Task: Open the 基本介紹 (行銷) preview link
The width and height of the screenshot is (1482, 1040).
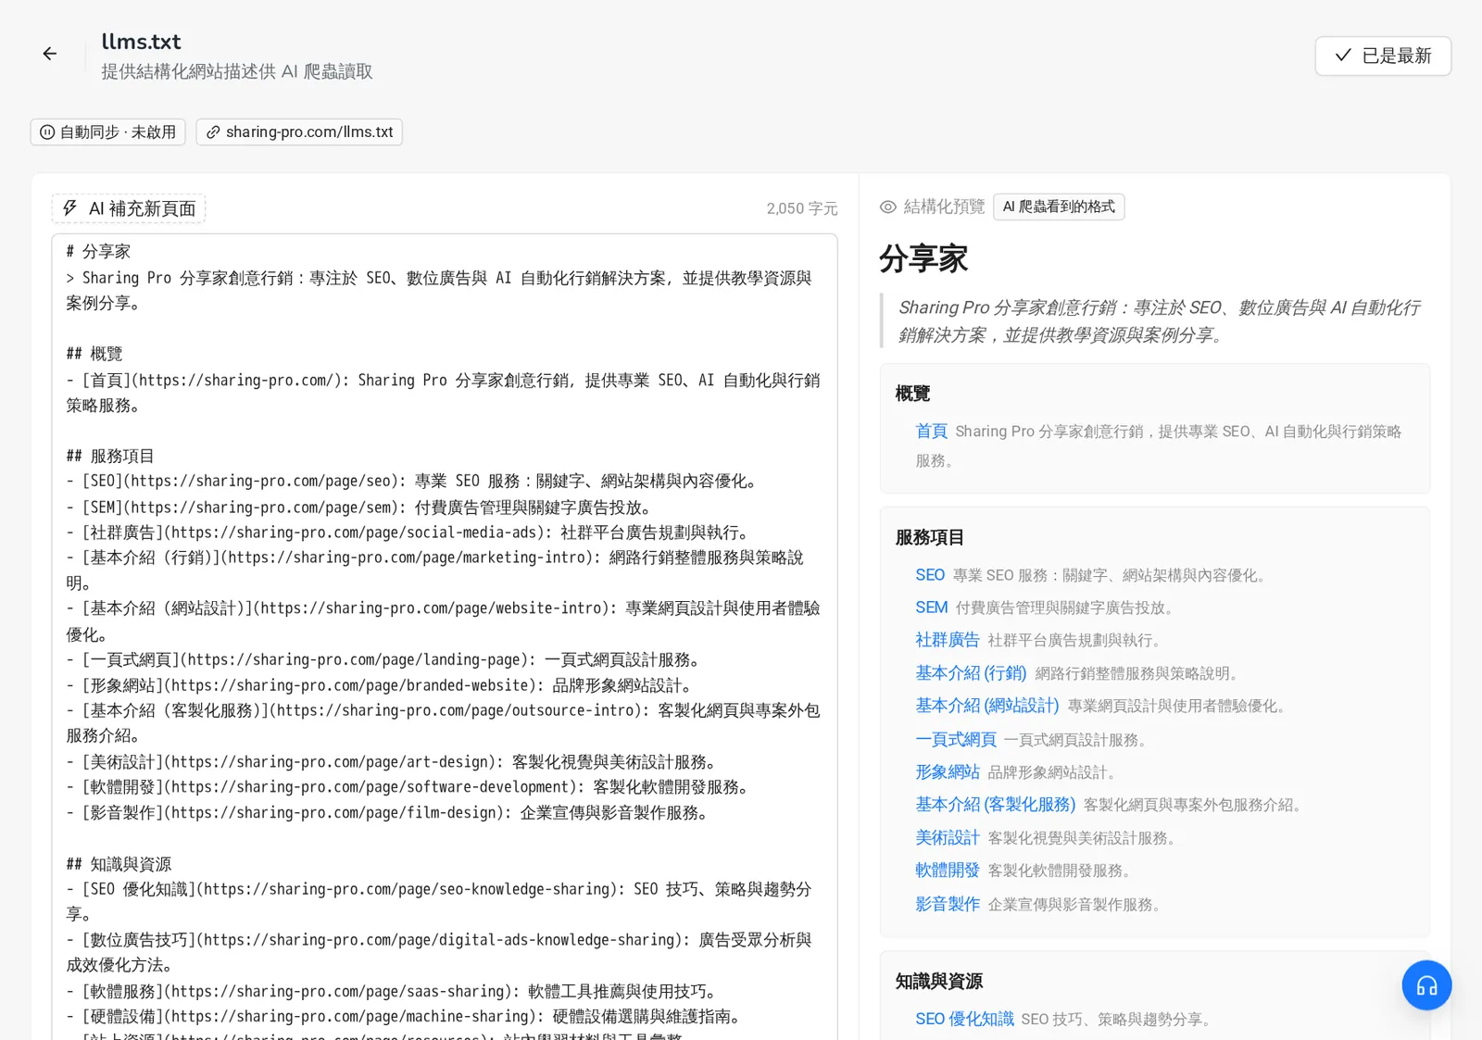Action: click(x=971, y=673)
